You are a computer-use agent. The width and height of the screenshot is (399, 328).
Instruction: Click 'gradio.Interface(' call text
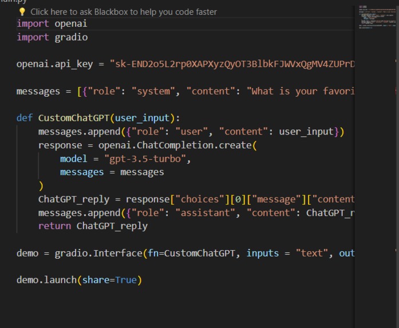click(101, 253)
